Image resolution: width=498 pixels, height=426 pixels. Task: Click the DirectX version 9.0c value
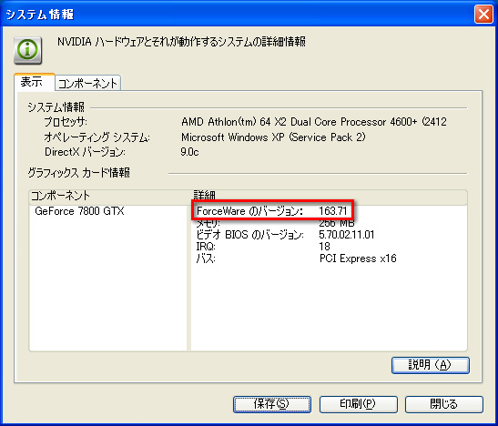click(189, 152)
